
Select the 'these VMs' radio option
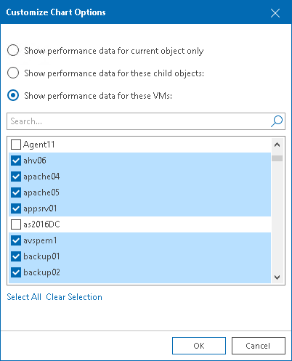pyautogui.click(x=13, y=95)
